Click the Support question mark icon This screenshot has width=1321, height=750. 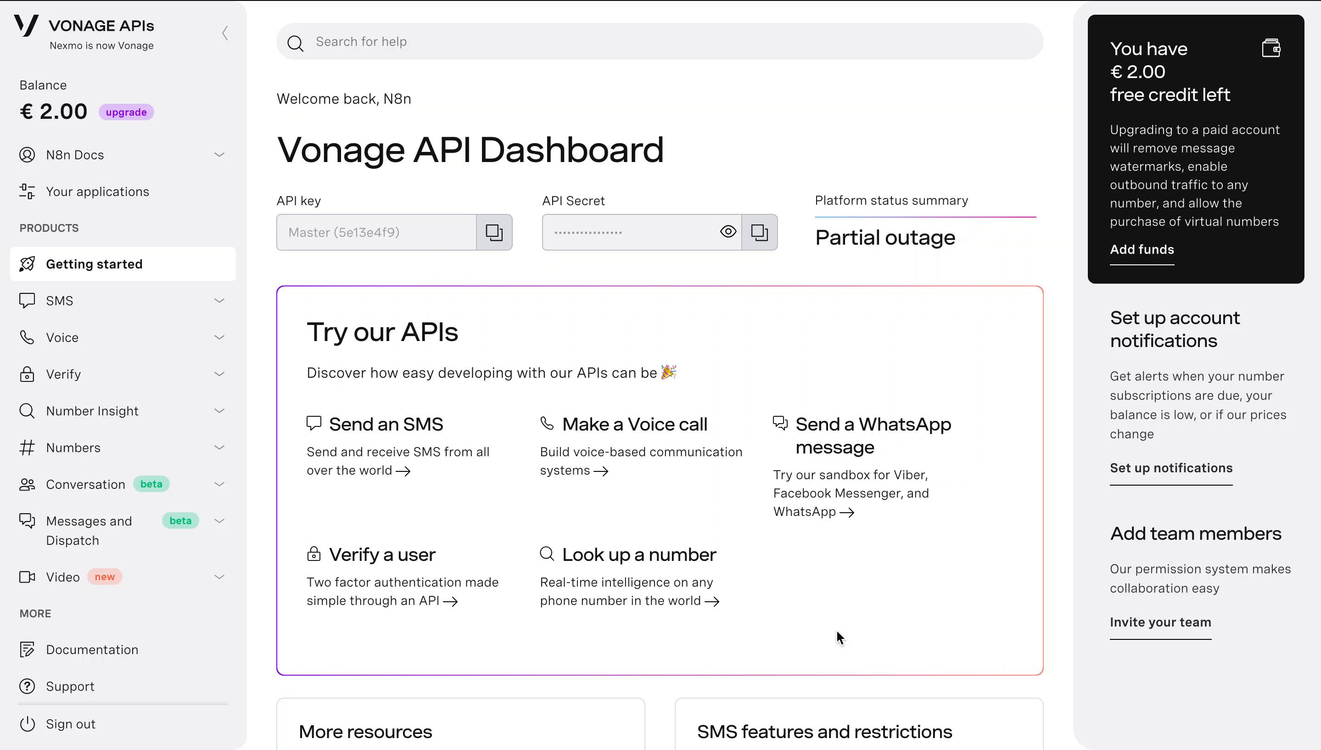coord(27,686)
